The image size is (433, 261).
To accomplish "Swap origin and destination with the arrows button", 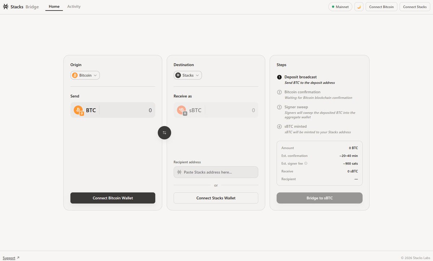I will point(164,133).
